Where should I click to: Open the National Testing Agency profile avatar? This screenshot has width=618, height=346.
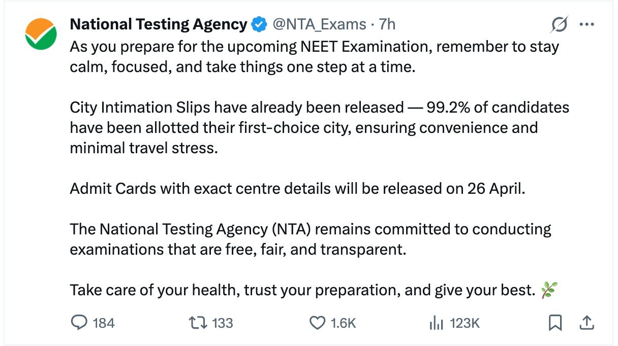41,34
